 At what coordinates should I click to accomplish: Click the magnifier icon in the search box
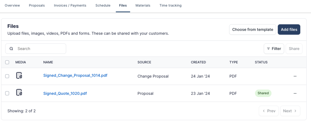[11, 49]
